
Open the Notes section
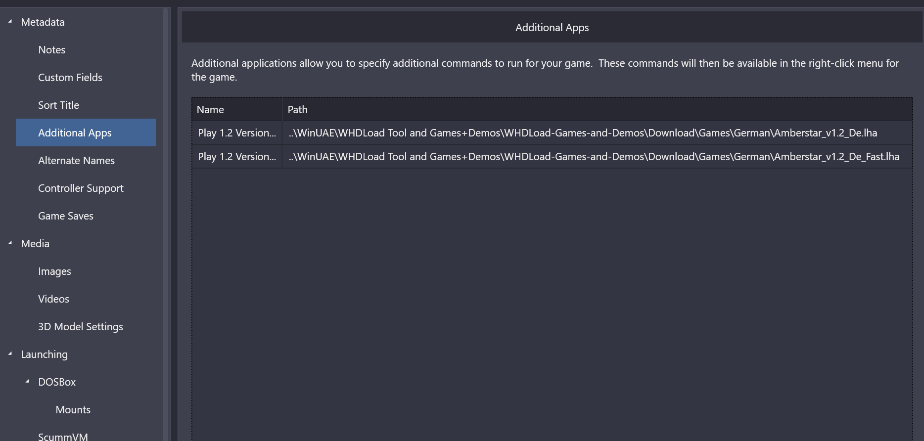click(52, 49)
